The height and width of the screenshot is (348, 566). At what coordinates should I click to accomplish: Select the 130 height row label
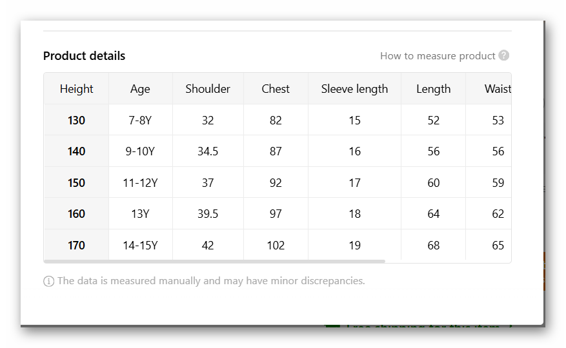coord(76,121)
